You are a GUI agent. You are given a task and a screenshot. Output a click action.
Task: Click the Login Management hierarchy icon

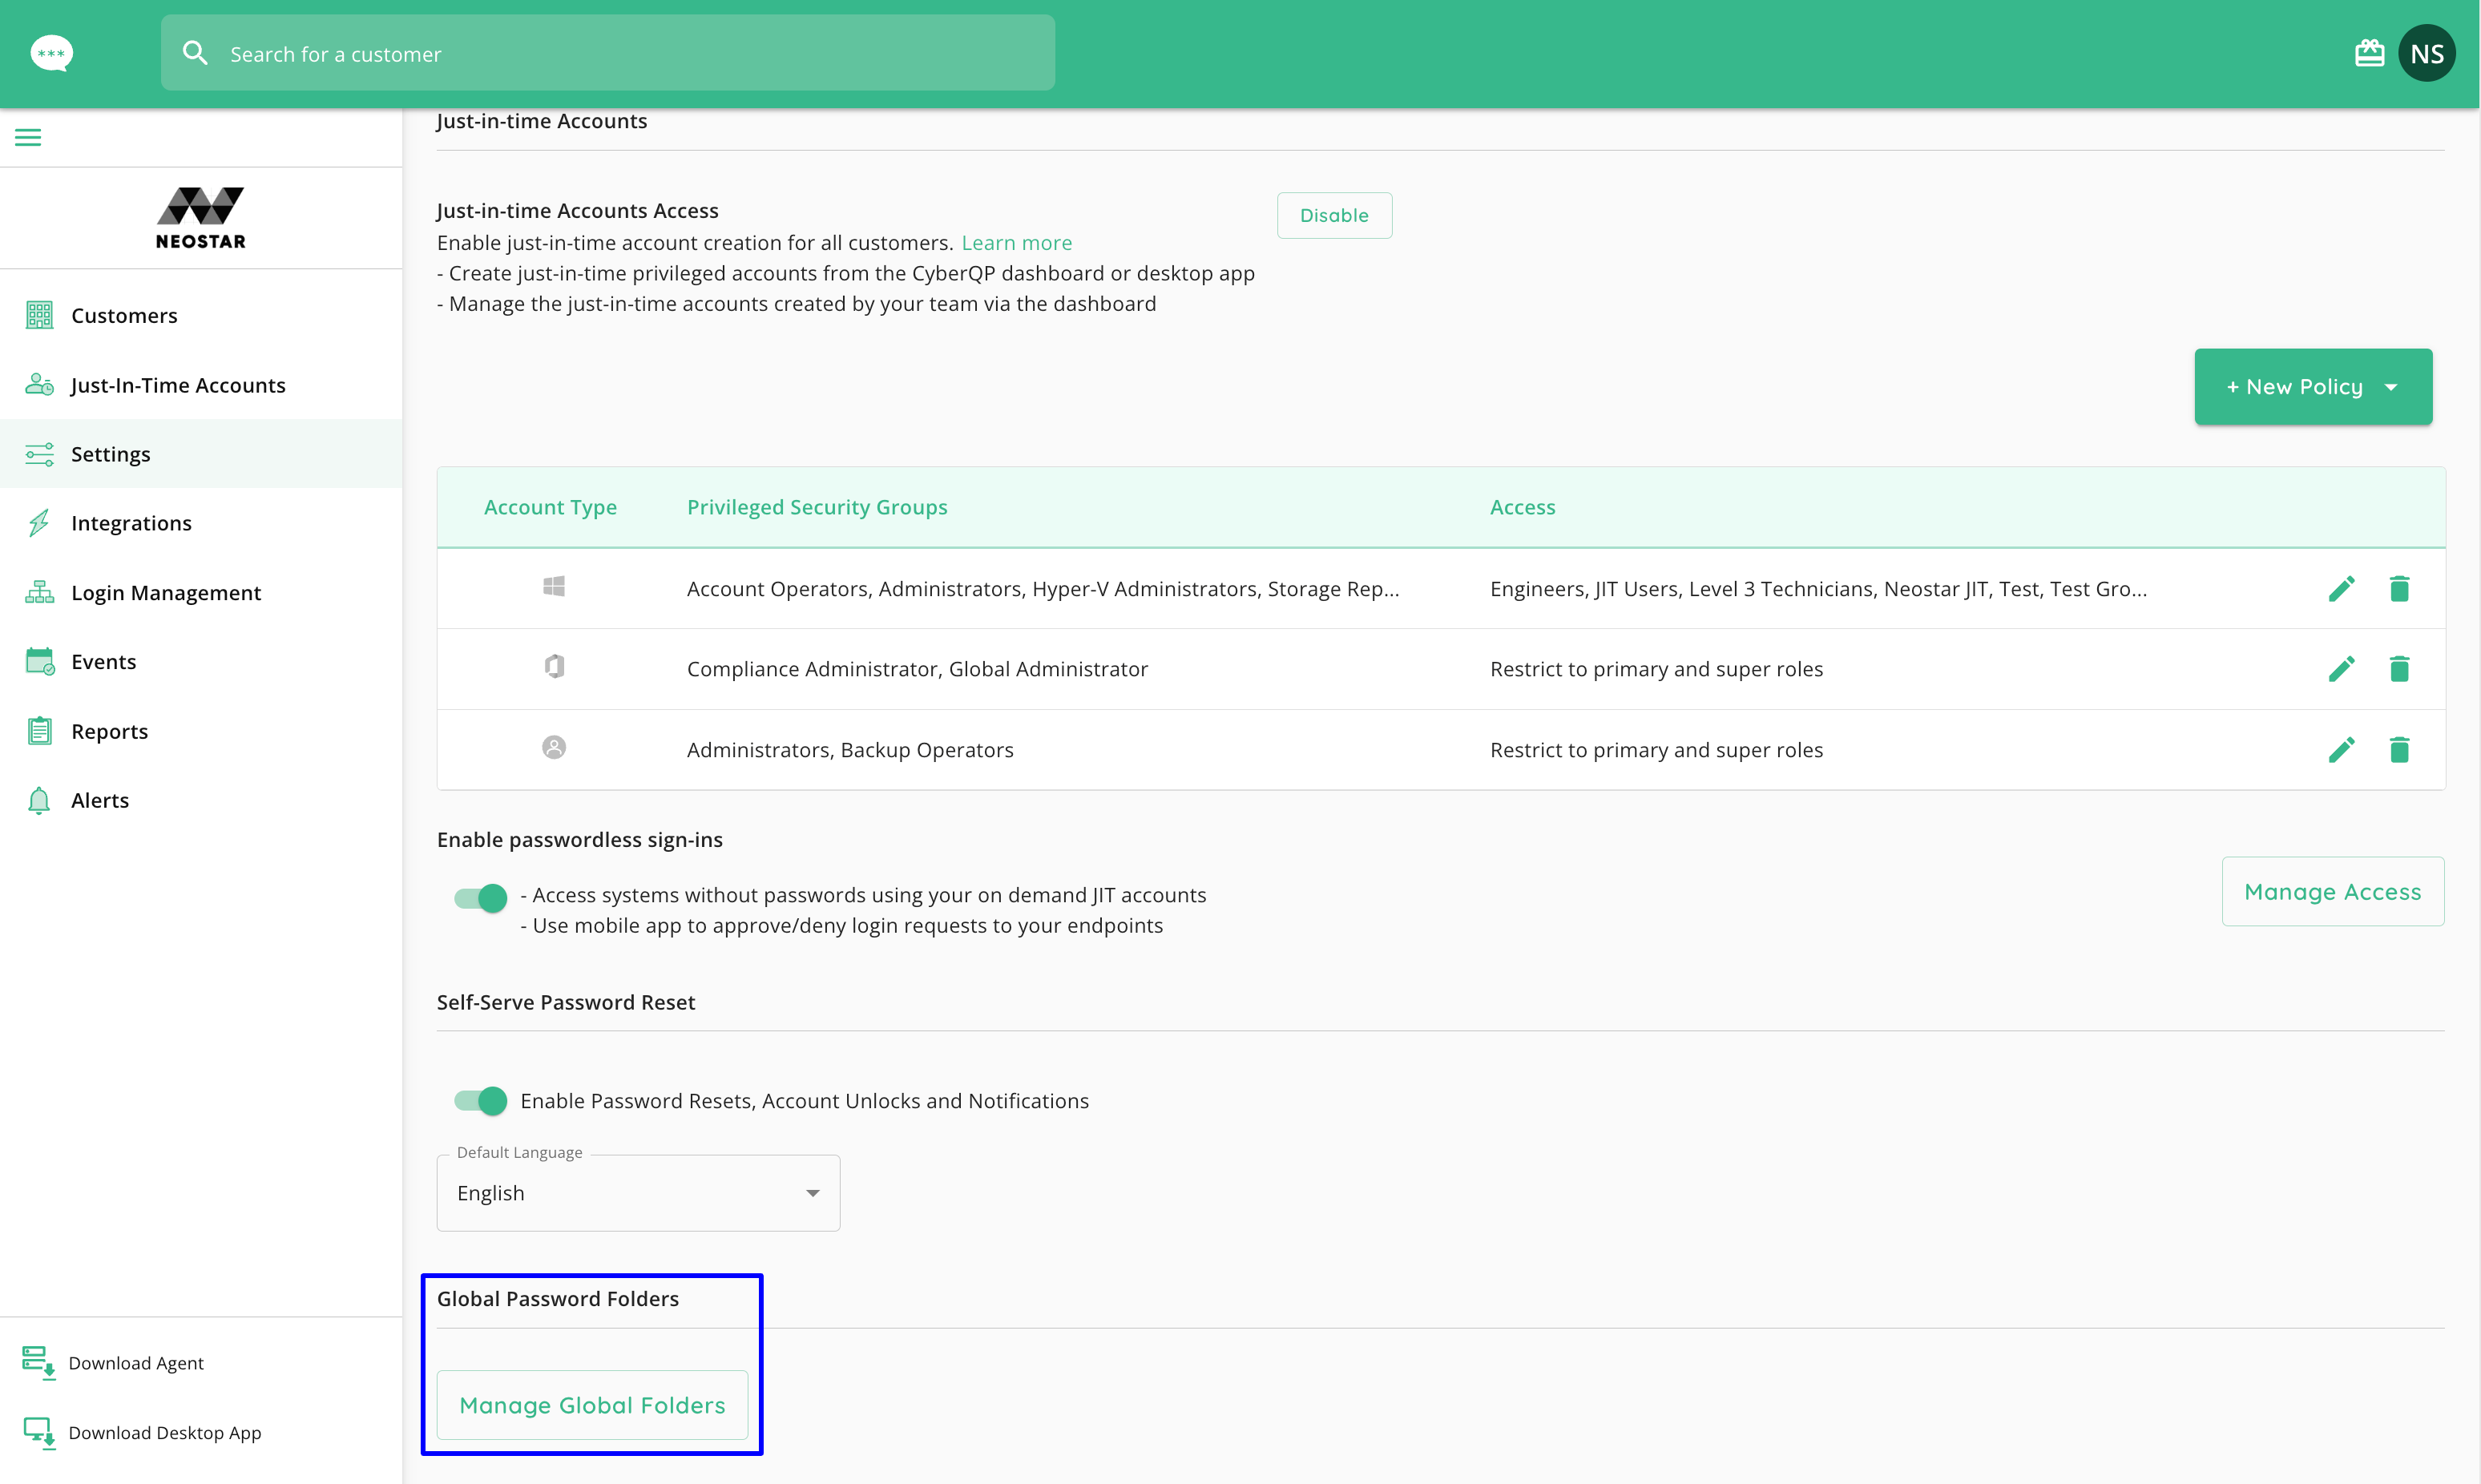coord(39,592)
